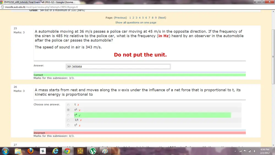This screenshot has width=275, height=155.
Task: Click the green Correct feedback bar
Action: click(x=140, y=75)
